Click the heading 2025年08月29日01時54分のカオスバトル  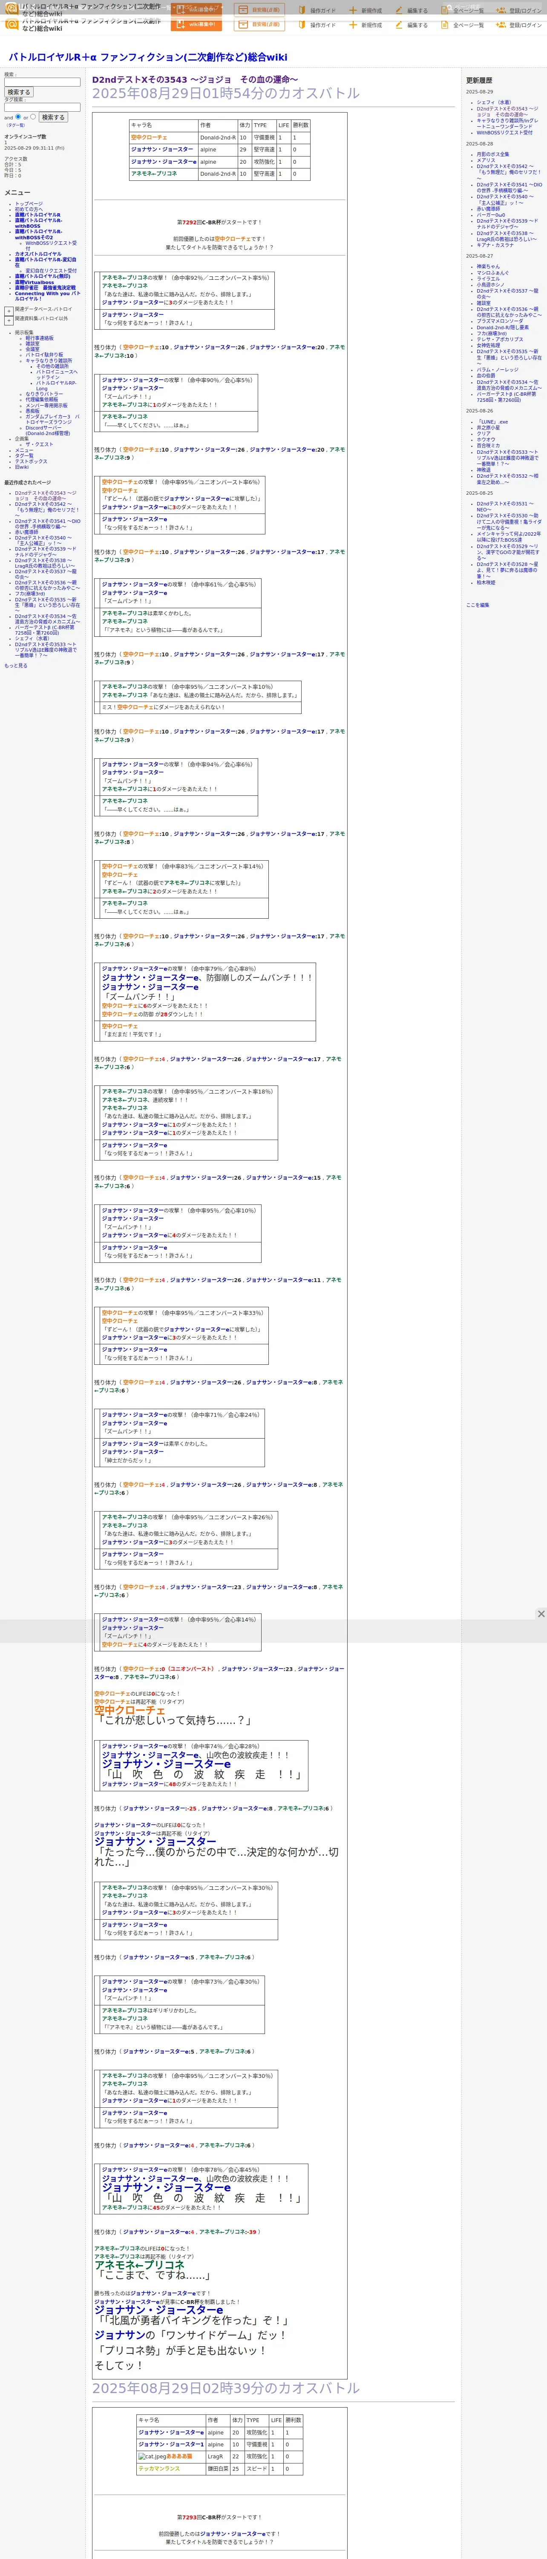tap(226, 93)
